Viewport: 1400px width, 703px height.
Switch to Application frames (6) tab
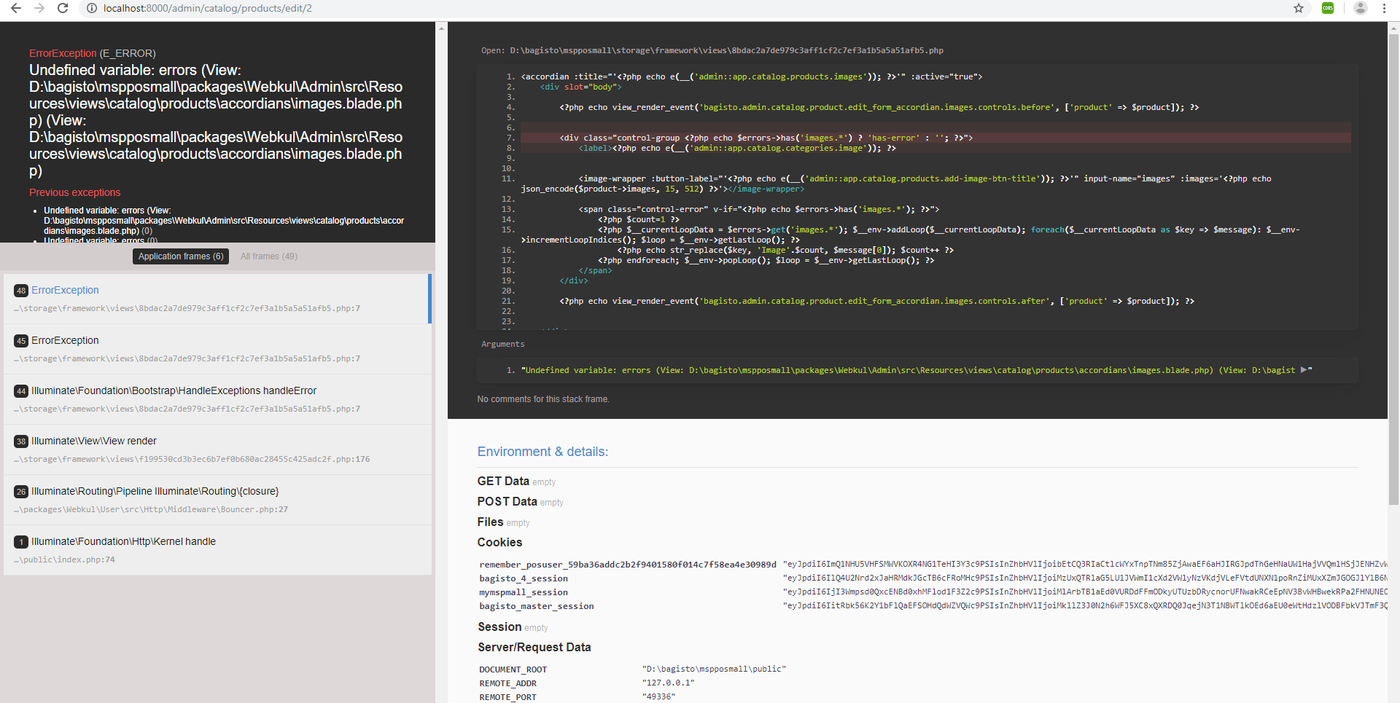tap(181, 256)
